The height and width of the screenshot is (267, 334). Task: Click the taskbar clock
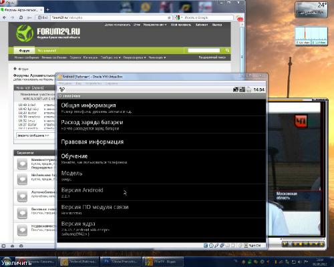pos(320,262)
